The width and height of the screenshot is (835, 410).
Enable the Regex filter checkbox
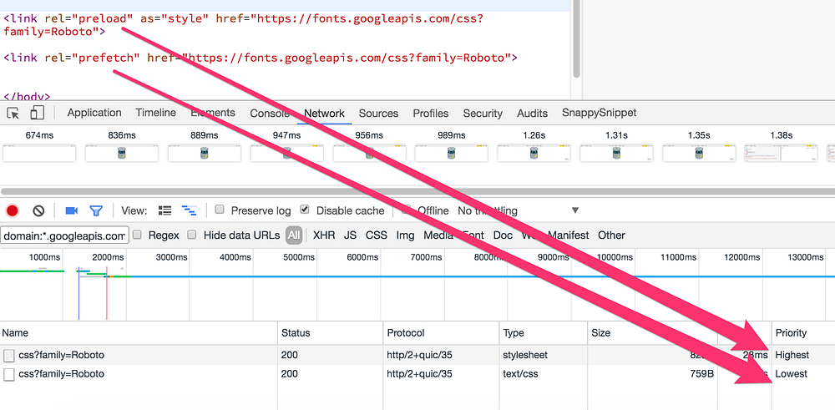click(137, 235)
